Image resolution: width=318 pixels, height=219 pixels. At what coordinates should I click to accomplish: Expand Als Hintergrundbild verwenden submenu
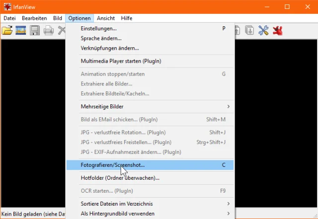150,214
